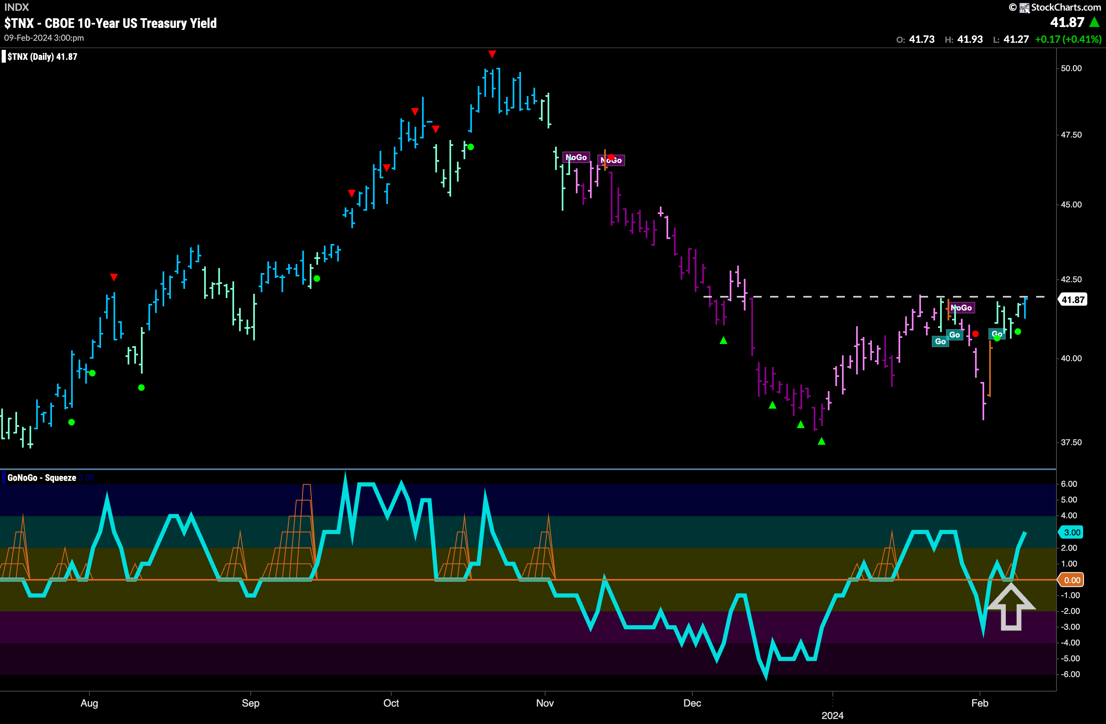This screenshot has height=724, width=1106.
Task: Click the 37.50 price axis label
Action: click(1071, 442)
